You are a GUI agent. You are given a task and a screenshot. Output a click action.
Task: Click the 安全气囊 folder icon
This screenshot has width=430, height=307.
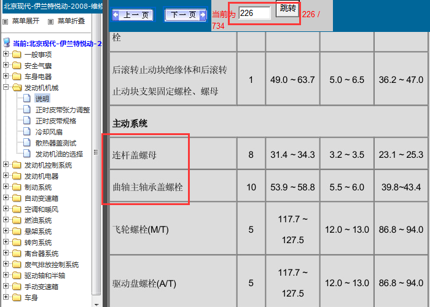coord(17,66)
